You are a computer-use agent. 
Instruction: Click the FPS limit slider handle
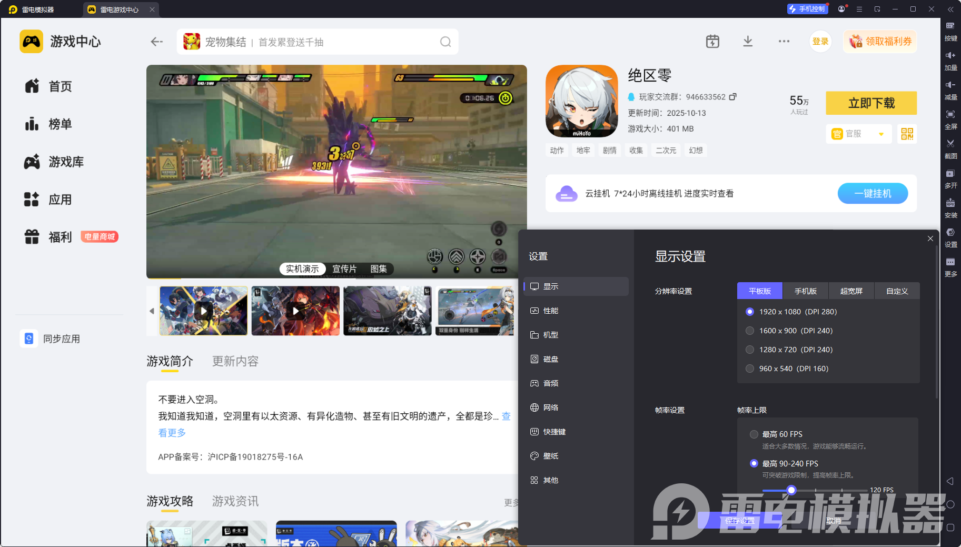click(791, 490)
